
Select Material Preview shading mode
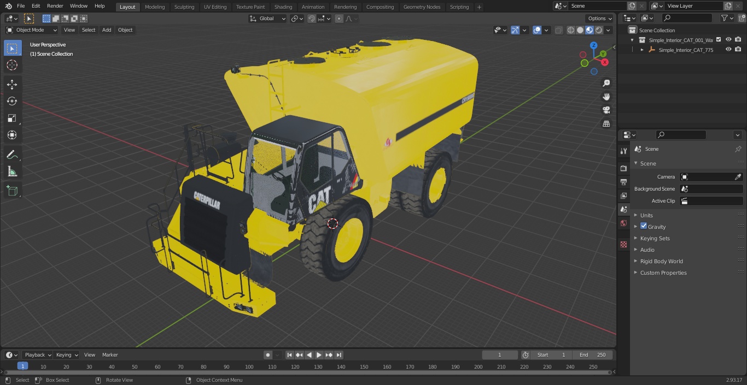[590, 30]
